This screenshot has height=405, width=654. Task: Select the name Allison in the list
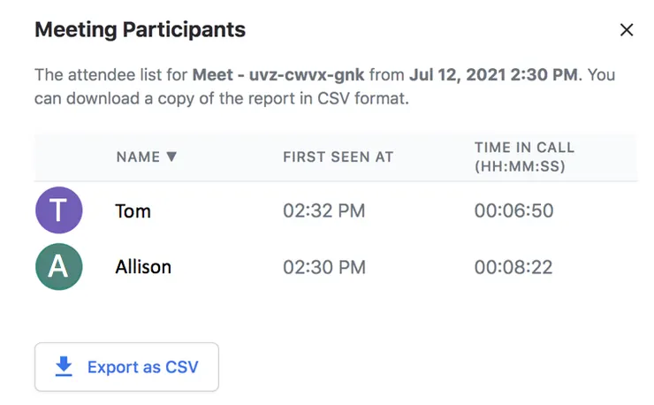[x=143, y=266]
